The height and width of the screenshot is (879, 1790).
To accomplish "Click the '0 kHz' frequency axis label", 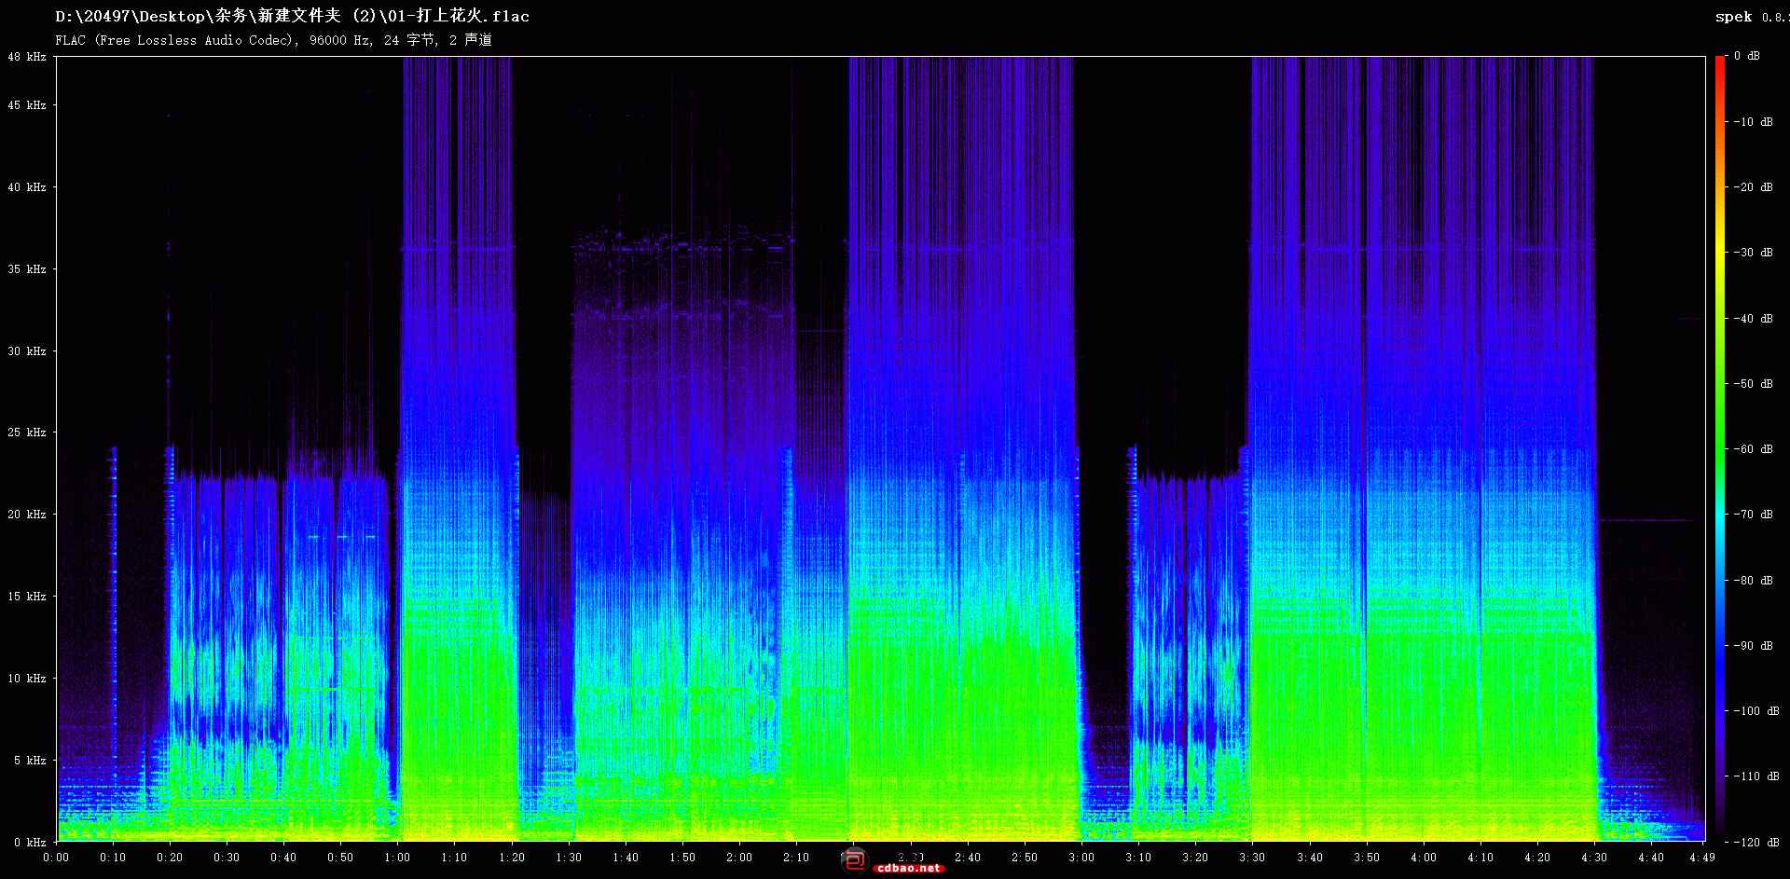I will [x=31, y=843].
